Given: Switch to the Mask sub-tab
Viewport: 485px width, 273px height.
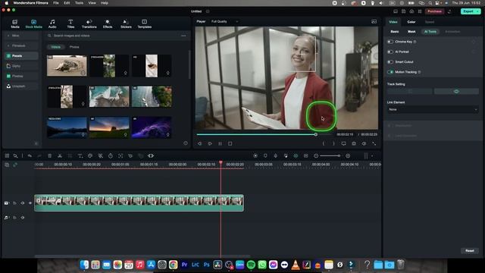Looking at the screenshot, I should tap(411, 32).
